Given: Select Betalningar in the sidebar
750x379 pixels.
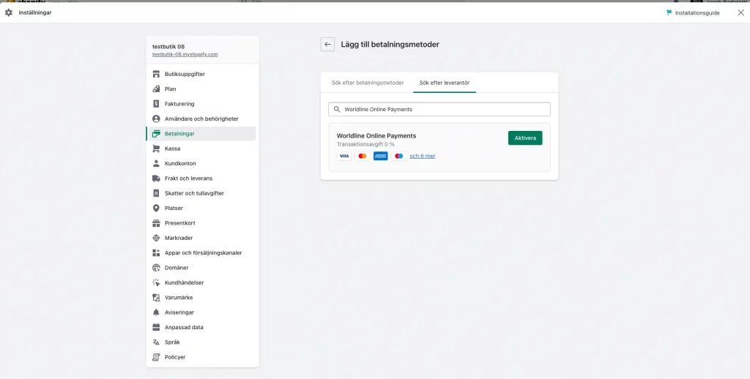Looking at the screenshot, I should pyautogui.click(x=201, y=134).
